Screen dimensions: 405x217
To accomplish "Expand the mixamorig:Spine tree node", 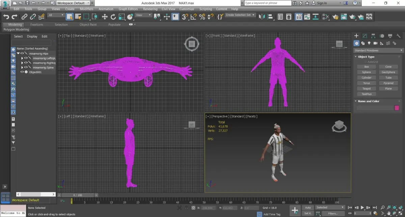I will 22,67.
